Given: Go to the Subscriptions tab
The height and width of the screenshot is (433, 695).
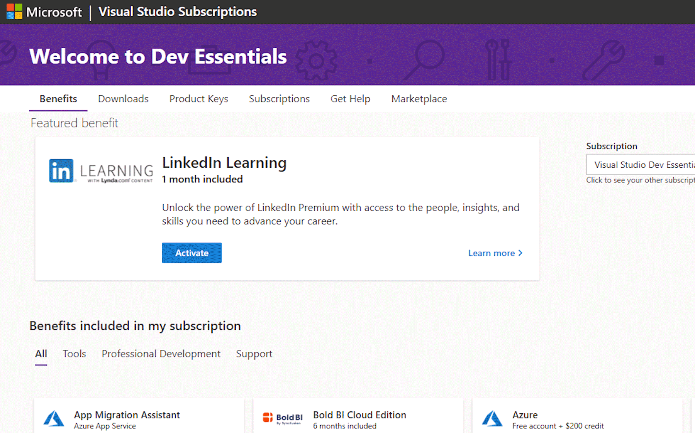Looking at the screenshot, I should (x=279, y=99).
